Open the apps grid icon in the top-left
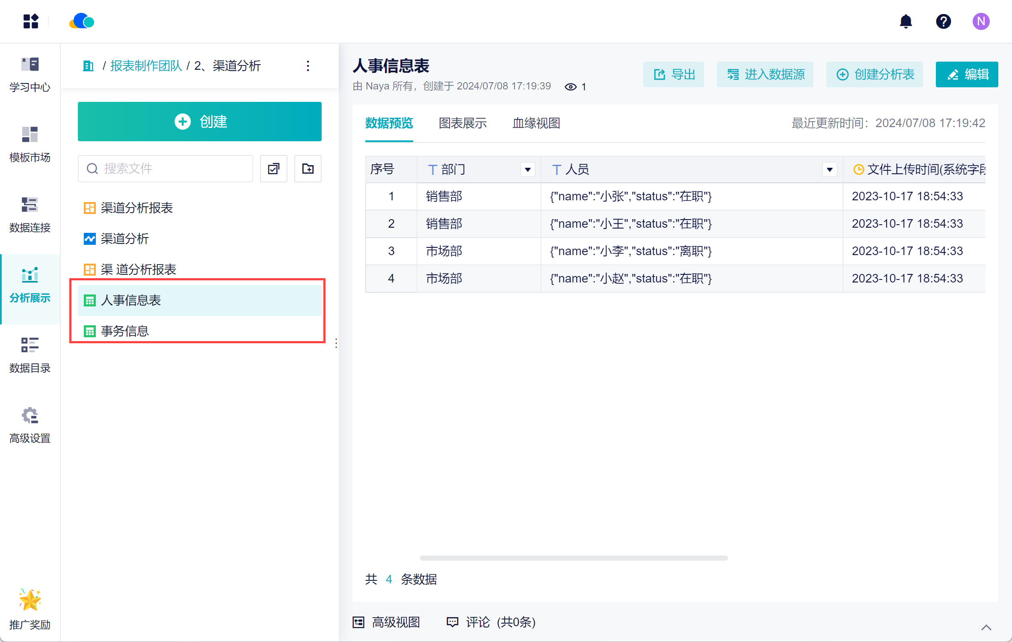 (31, 21)
